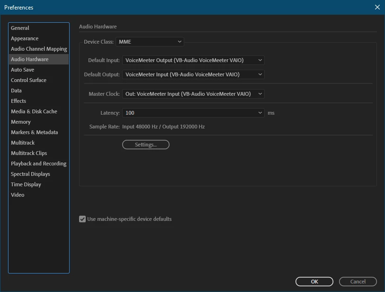Select the Memory category
This screenshot has width=385, height=292.
(x=38, y=122)
